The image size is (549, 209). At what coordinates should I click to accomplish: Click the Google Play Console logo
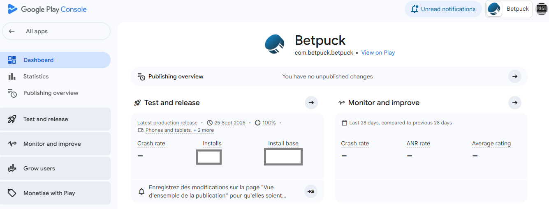(47, 9)
